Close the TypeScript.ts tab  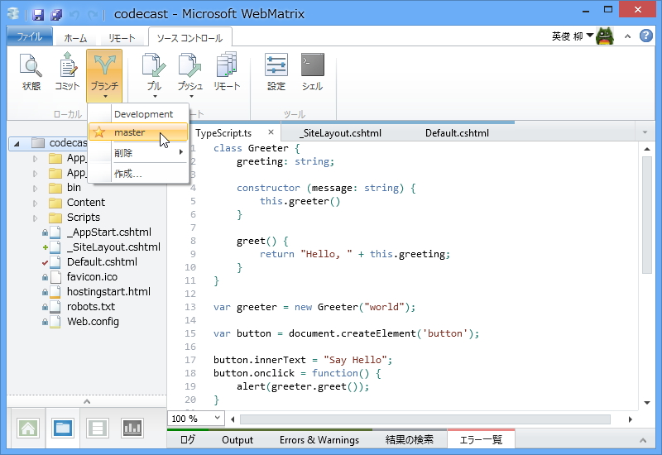[271, 132]
